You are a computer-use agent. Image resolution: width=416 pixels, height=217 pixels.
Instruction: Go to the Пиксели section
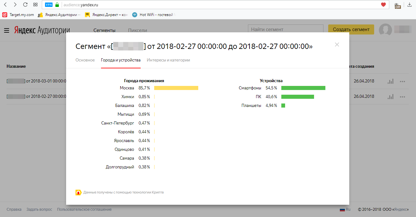(x=138, y=30)
